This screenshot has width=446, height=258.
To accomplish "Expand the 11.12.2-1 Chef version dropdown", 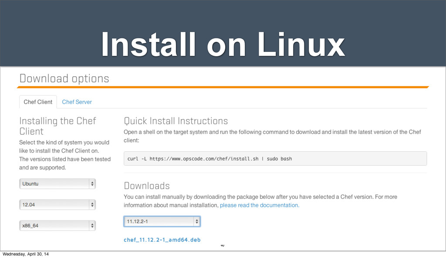I will [x=162, y=222].
